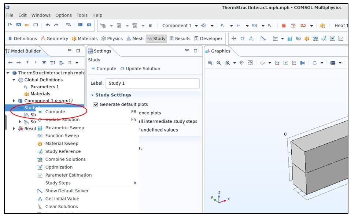Image resolution: width=351 pixels, height=218 pixels.
Task: Click the Material Sweep orange icon in Study toolbar
Action: coord(307,39)
